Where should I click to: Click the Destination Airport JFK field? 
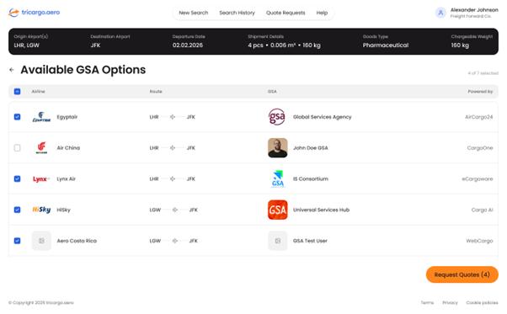(110, 41)
